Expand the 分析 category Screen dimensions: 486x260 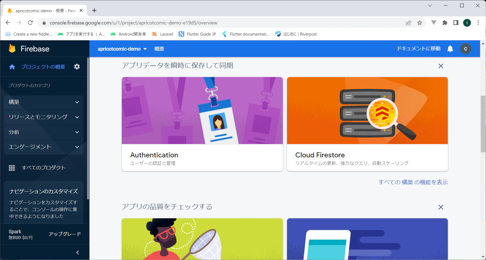coord(44,132)
